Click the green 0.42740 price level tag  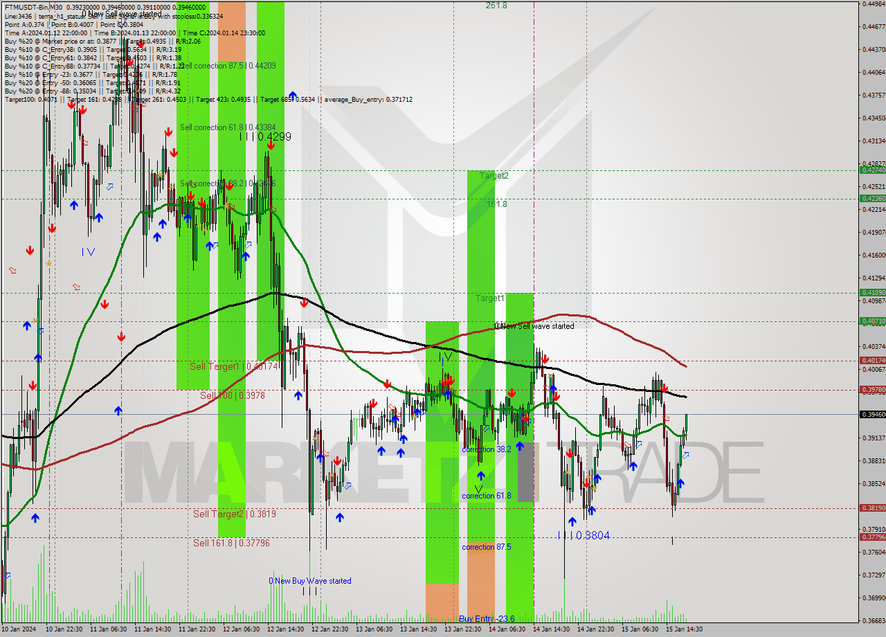point(872,170)
